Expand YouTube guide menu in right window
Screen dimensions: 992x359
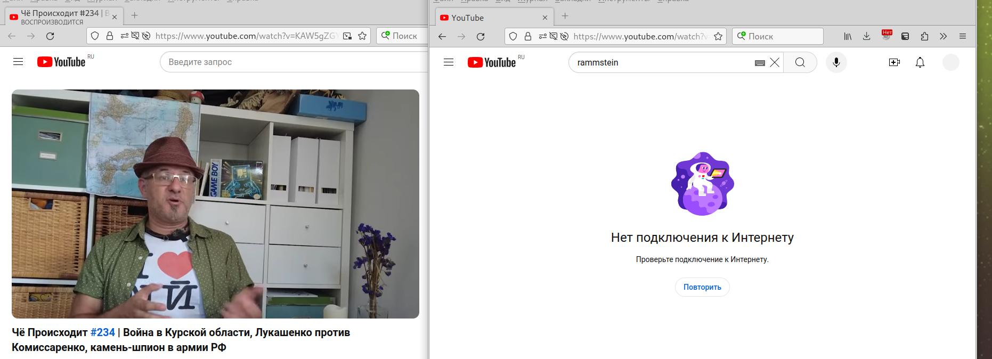(449, 62)
